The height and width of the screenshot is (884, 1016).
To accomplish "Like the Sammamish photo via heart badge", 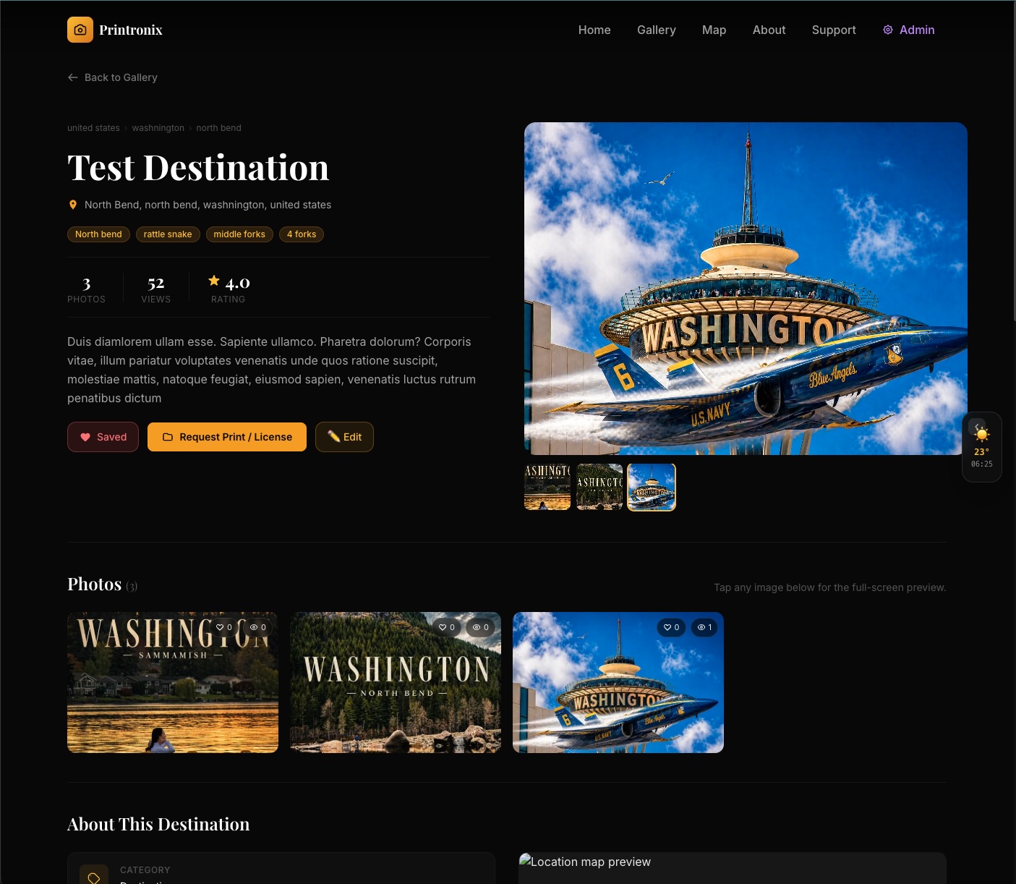I will (x=224, y=627).
